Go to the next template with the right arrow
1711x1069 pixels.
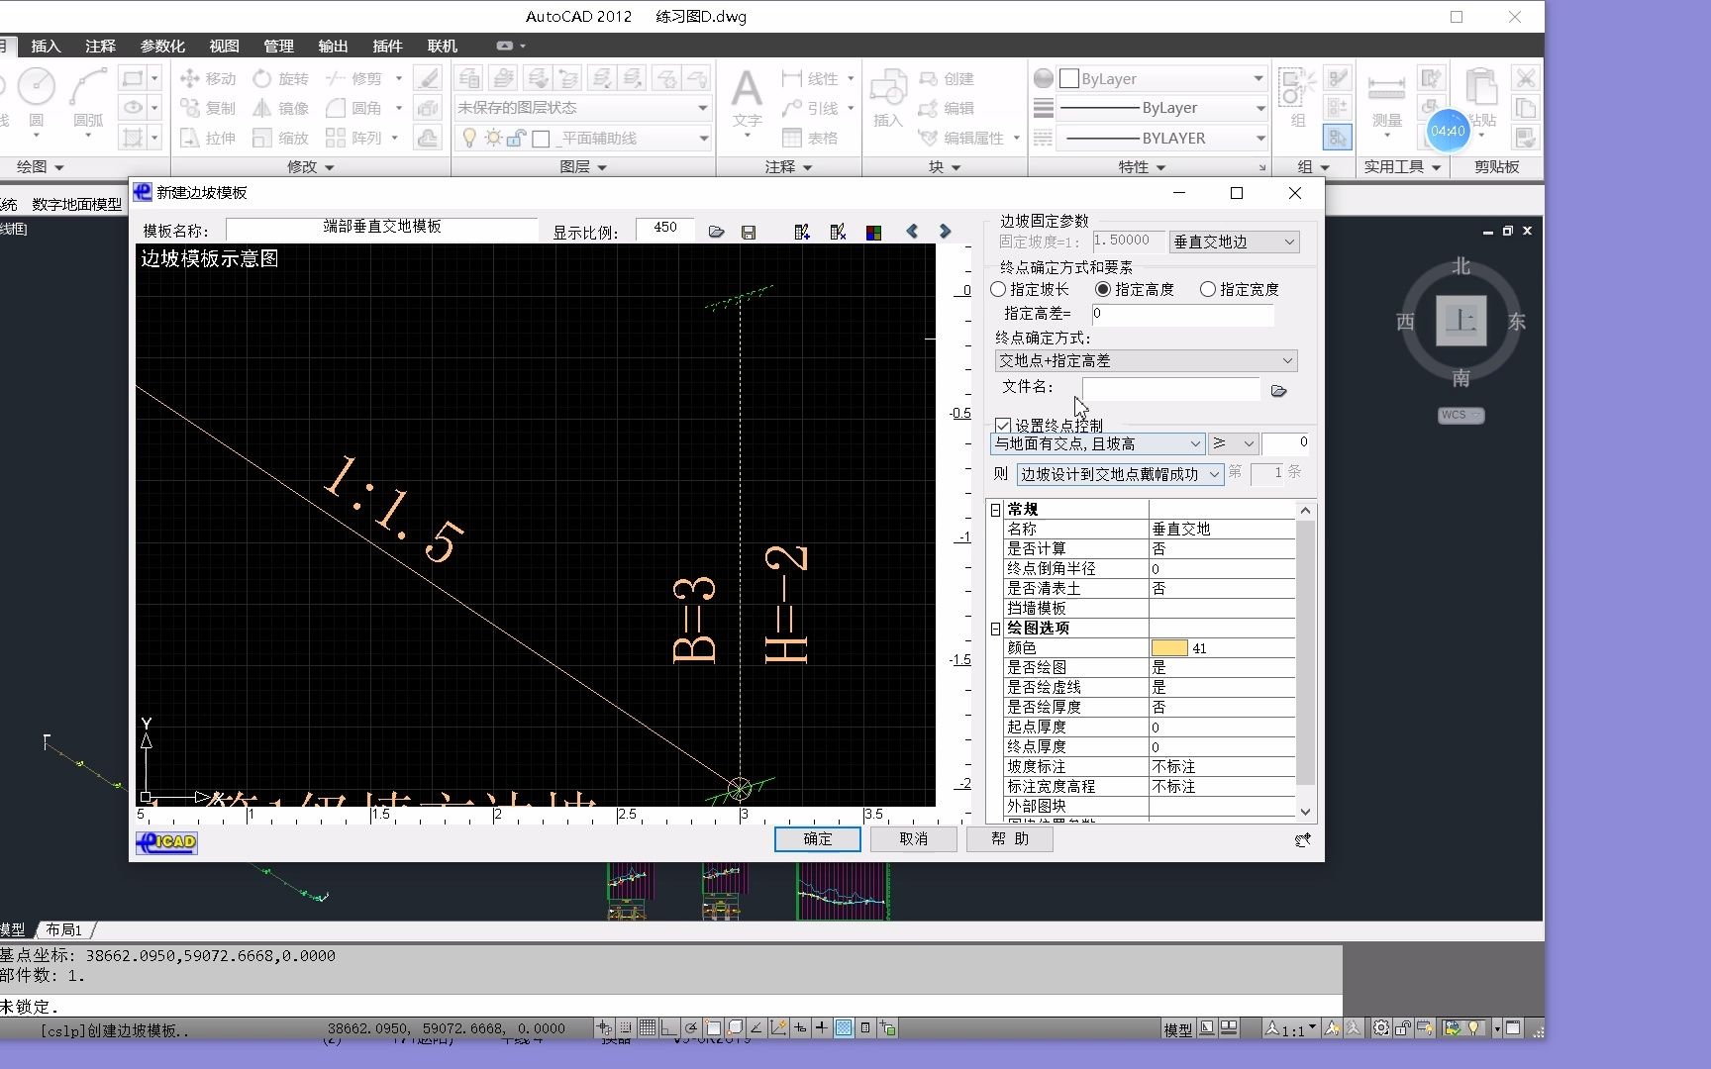[x=944, y=231]
